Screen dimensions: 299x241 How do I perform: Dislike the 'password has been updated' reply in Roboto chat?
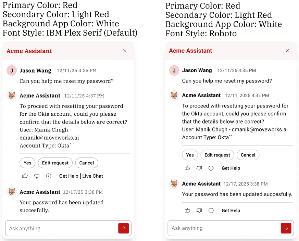(x=199, y=211)
